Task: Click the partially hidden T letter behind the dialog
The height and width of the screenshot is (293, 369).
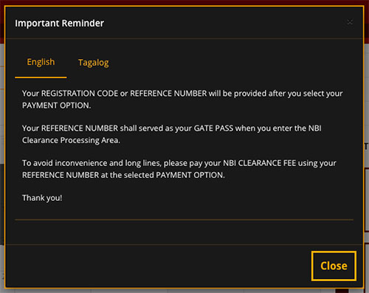Action: tap(366, 147)
